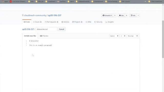164x92 pixels.
Task: Switch to Edit new file tab
Action: (x=30, y=36)
